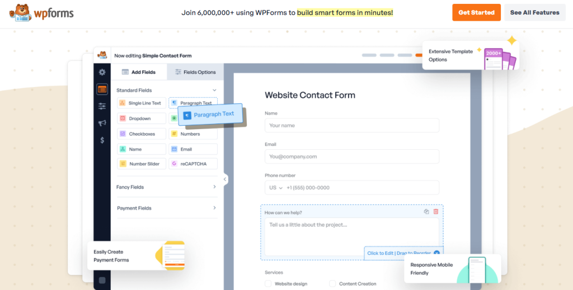Screen dimensions: 573x290
Task: Click the Single Line Text field icon
Action: pos(123,103)
